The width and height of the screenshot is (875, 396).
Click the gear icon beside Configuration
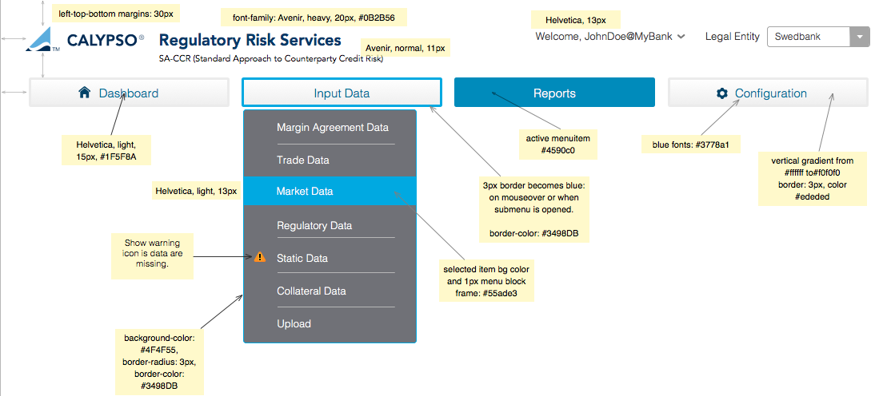722,93
